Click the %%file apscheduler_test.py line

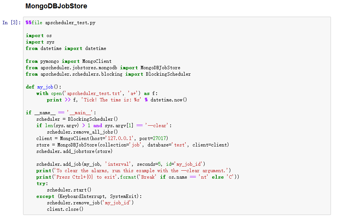[x=61, y=23]
